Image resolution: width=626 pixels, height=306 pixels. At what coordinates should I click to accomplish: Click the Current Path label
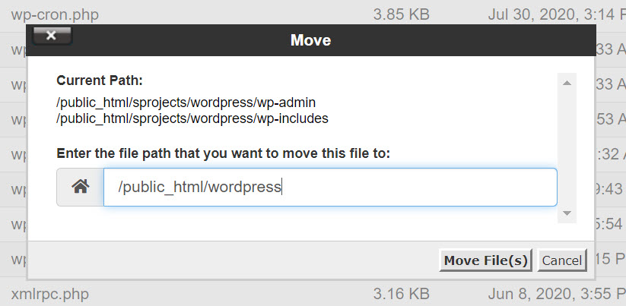tap(99, 80)
